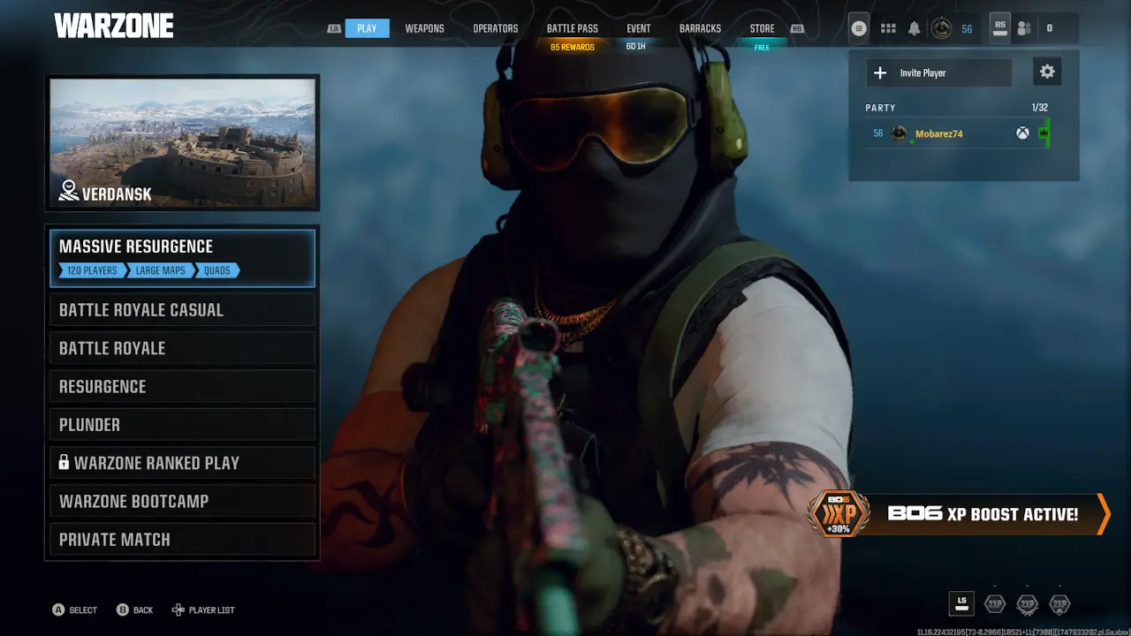Select the battle pass 2XP token icon

(1059, 604)
